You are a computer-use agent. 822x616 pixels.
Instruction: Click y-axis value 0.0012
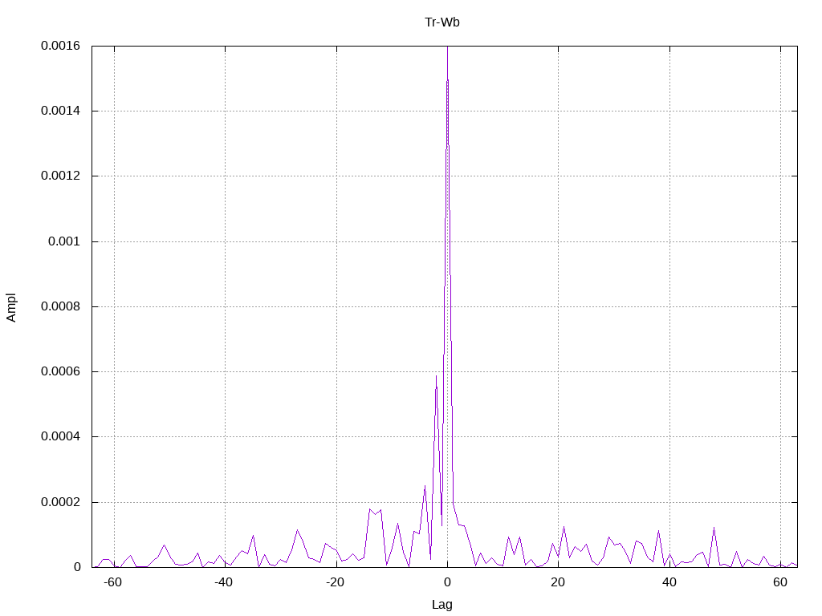pos(60,176)
